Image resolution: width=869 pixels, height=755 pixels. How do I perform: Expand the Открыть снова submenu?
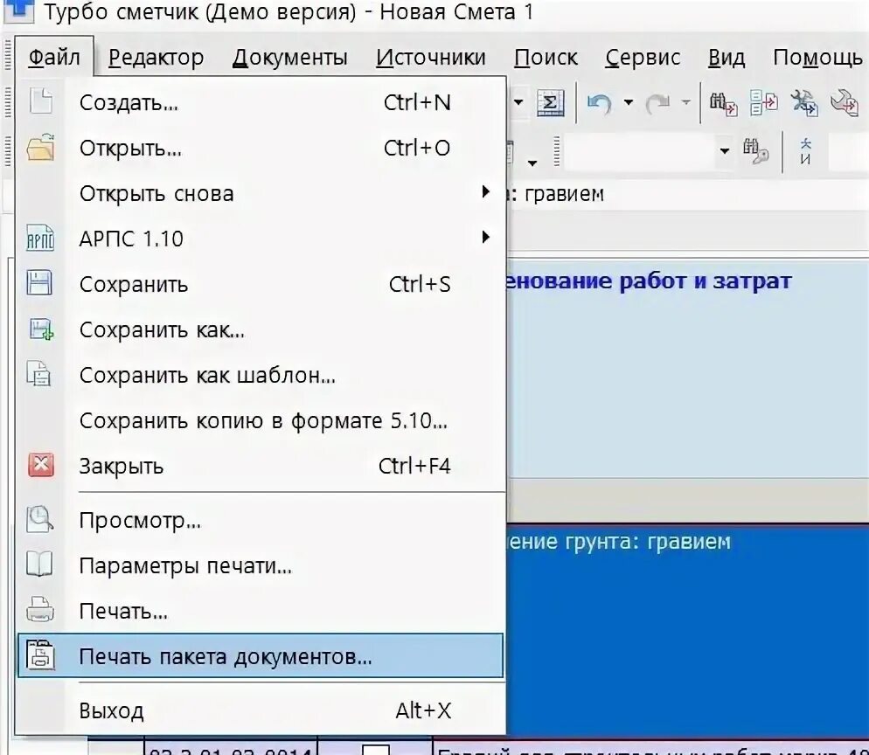[261, 193]
